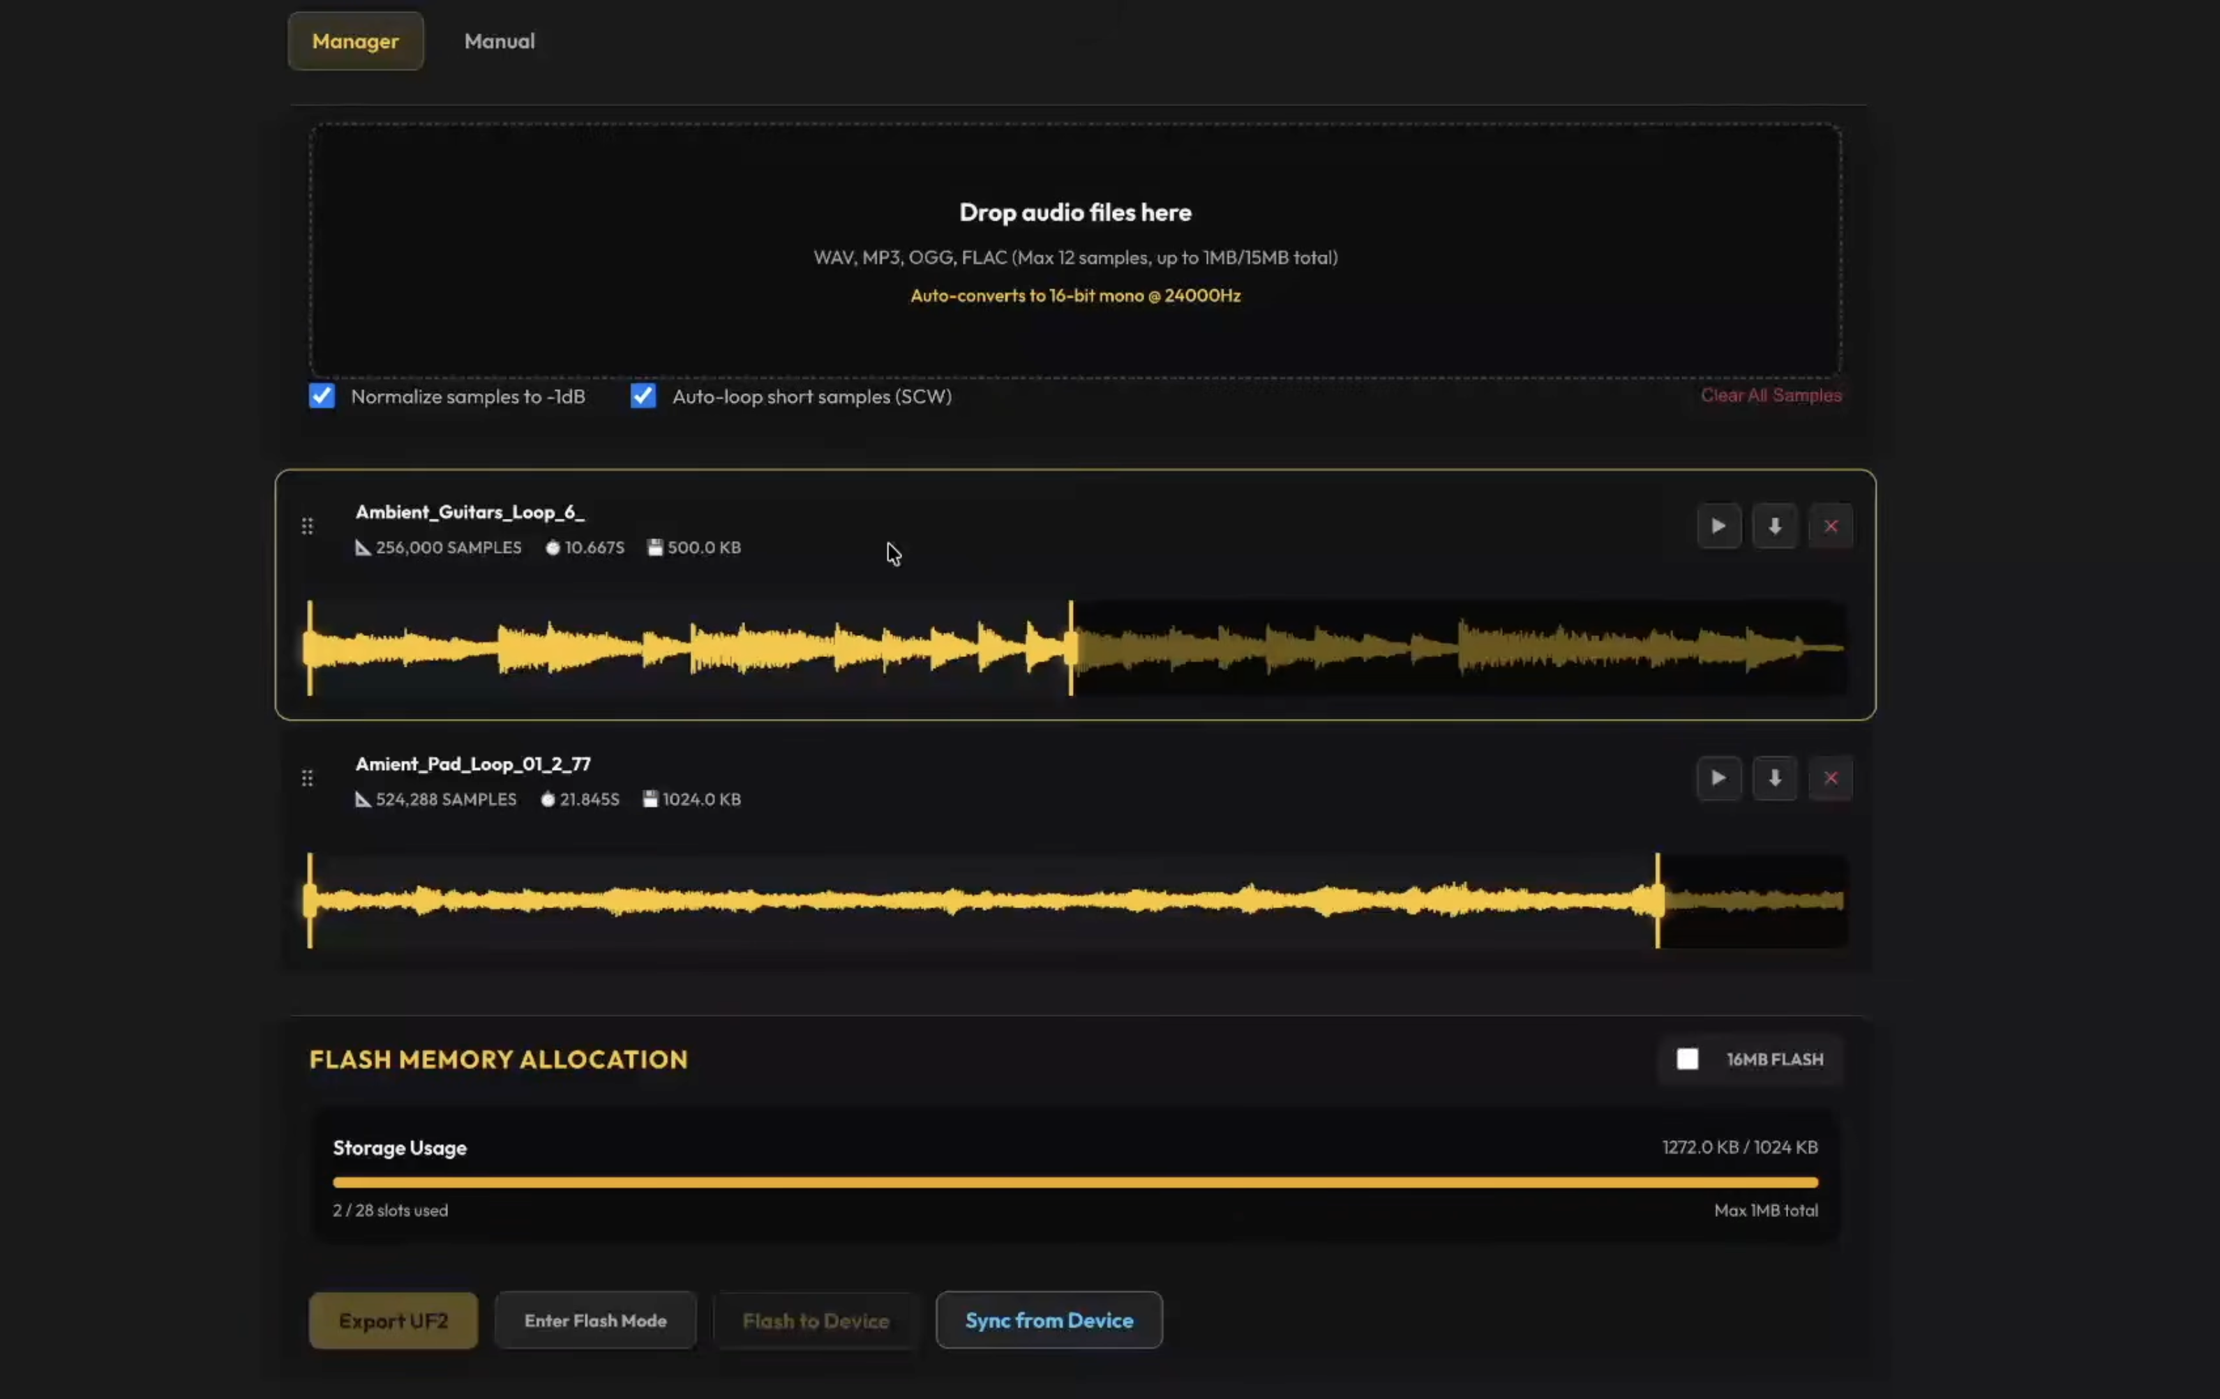Toggle Normalize samples to -1dB checkbox
Screen dimensions: 2220x1399
[x=322, y=395]
